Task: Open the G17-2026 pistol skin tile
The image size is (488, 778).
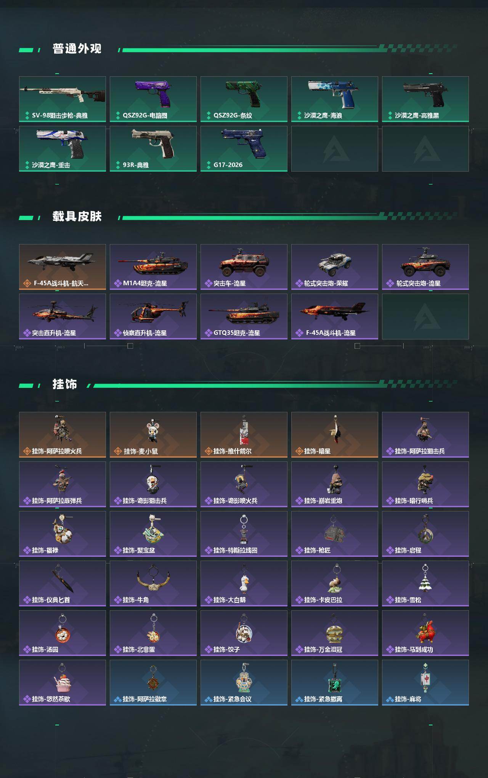Action: pyautogui.click(x=244, y=149)
